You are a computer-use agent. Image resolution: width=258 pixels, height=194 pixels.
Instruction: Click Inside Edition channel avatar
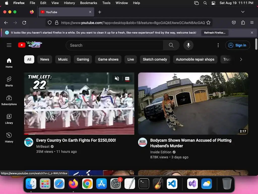pyautogui.click(x=143, y=142)
